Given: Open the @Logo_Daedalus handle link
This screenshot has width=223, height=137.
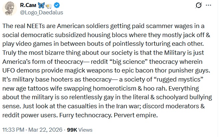Looking at the screenshot, I should click(39, 13).
